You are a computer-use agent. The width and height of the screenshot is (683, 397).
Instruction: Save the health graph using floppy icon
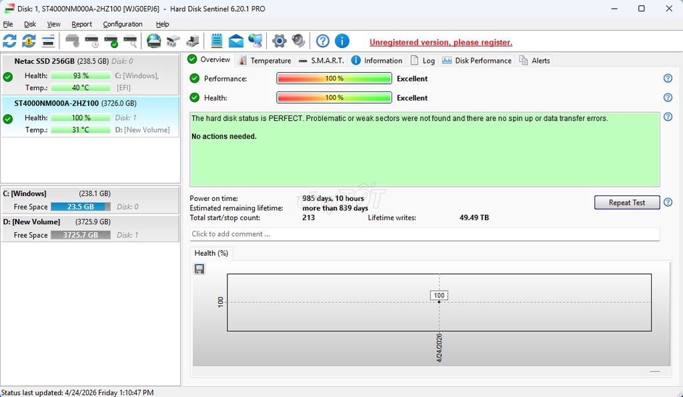coord(199,269)
